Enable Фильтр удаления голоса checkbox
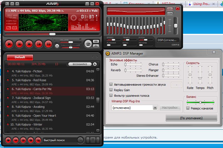Screen dimensions: 223x148 111,96
